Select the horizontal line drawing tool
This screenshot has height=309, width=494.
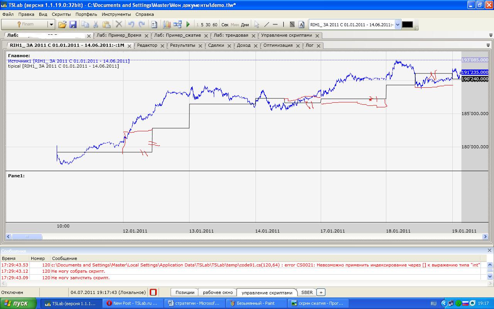(x=275, y=24)
